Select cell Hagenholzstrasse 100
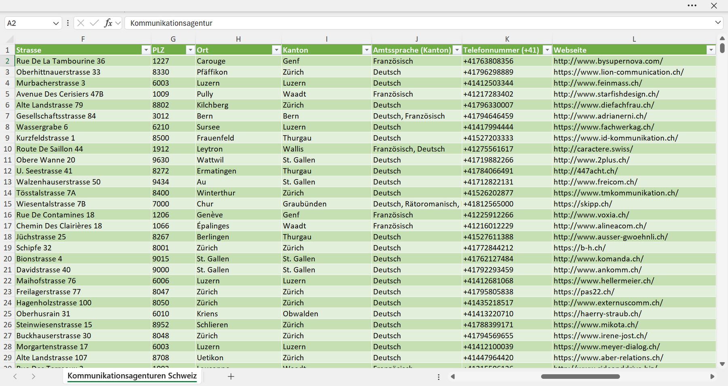Screen dimensions: 728x386 (x=83, y=303)
